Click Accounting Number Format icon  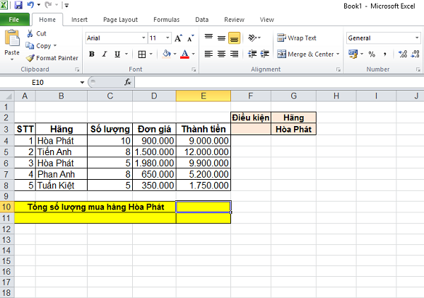[353, 55]
